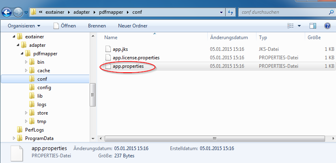The image size is (336, 163).
Task: Expand the tmp folder node
Action: (26, 121)
